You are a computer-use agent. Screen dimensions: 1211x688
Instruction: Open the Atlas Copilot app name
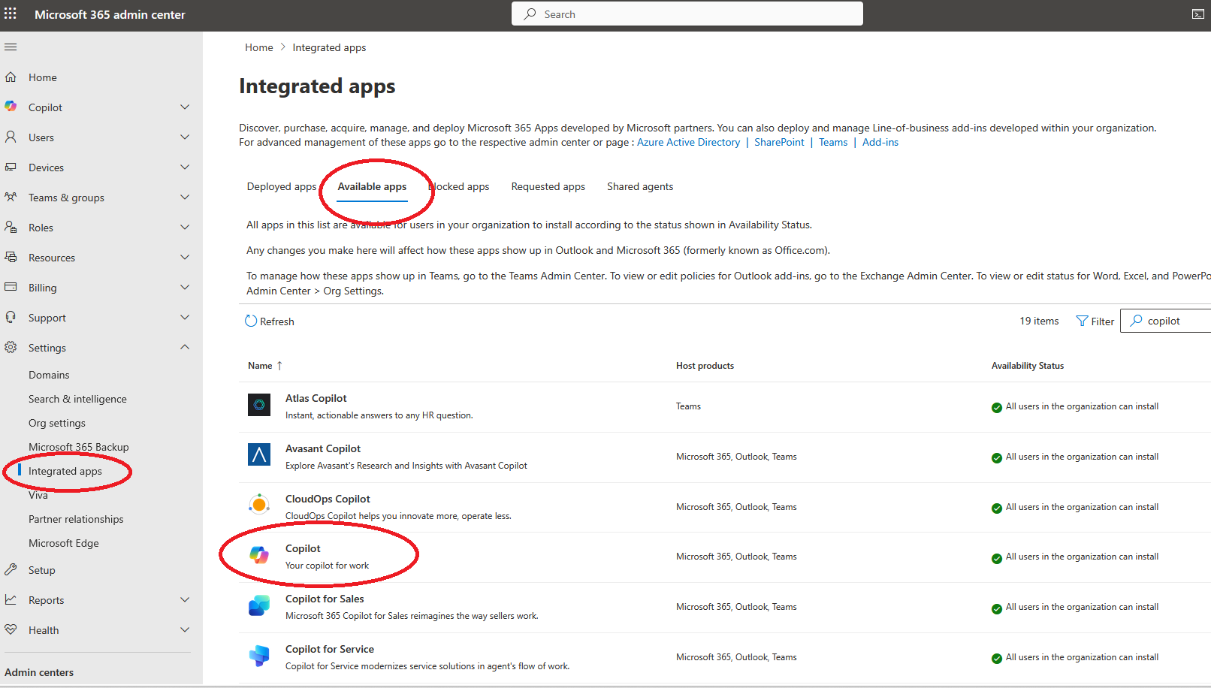point(316,398)
